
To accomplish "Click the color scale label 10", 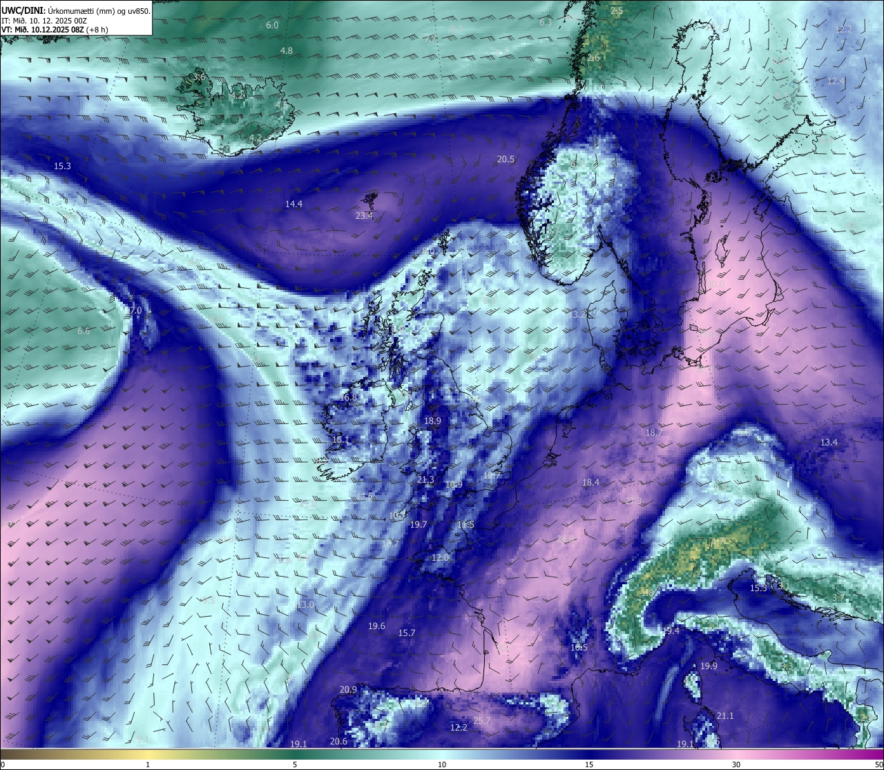I will (442, 764).
